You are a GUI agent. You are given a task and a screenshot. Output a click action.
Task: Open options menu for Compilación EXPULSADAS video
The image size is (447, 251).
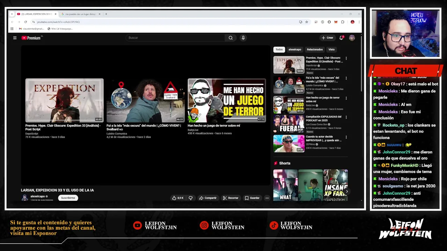coord(346,117)
